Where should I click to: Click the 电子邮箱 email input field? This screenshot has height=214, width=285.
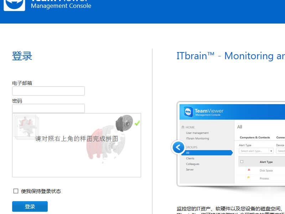(48, 91)
